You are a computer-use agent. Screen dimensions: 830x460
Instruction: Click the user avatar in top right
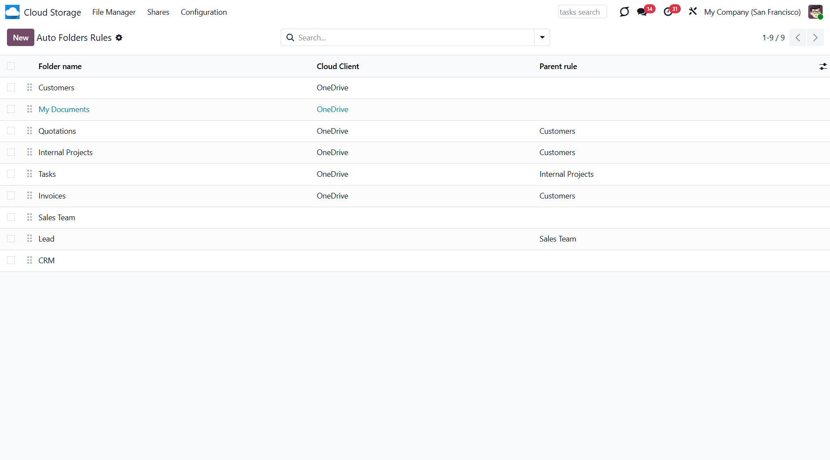tap(815, 12)
